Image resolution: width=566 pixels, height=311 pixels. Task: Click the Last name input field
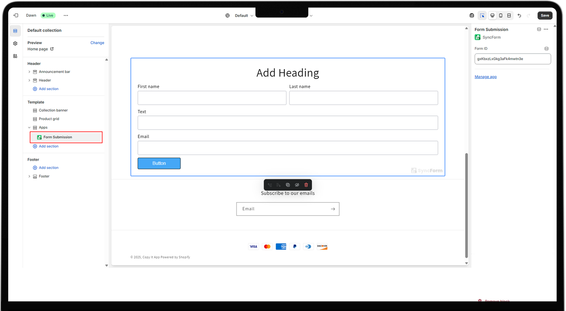[364, 98]
